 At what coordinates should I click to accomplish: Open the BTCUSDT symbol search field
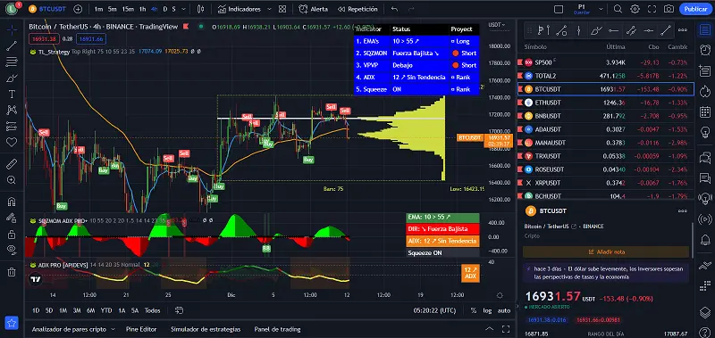coord(47,9)
